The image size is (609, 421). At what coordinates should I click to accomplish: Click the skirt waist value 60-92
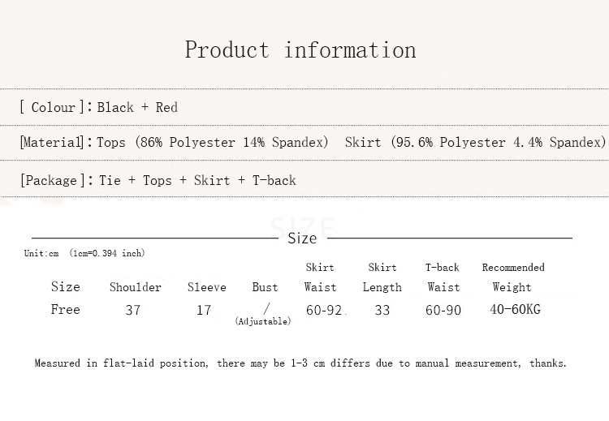[x=324, y=310]
